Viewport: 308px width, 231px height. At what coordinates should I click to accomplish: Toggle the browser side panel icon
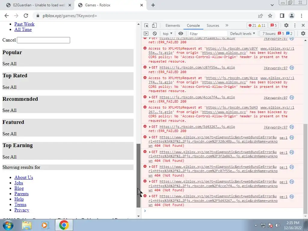point(282,16)
